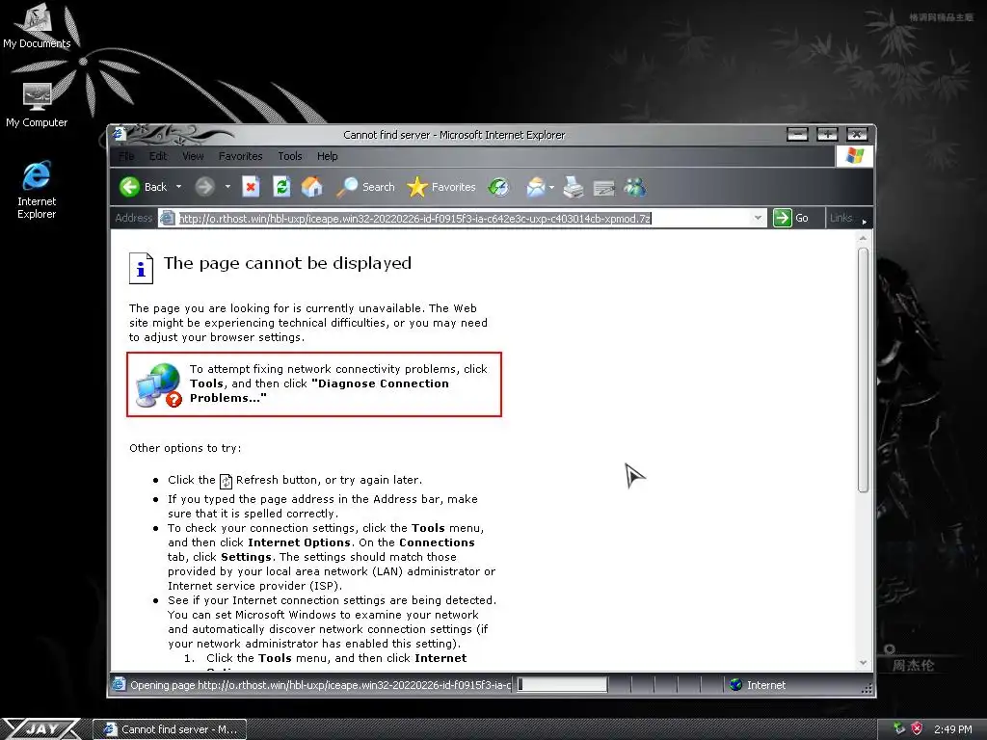Expand the Forward history dropdown arrow
The image size is (987, 740).
227,187
